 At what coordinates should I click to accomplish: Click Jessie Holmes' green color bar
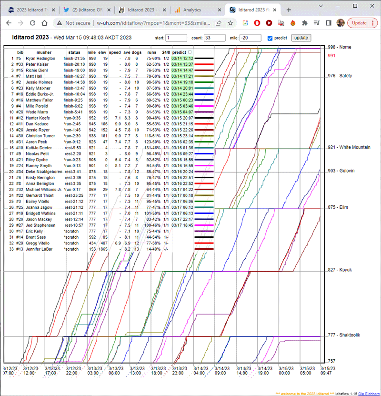point(204,82)
